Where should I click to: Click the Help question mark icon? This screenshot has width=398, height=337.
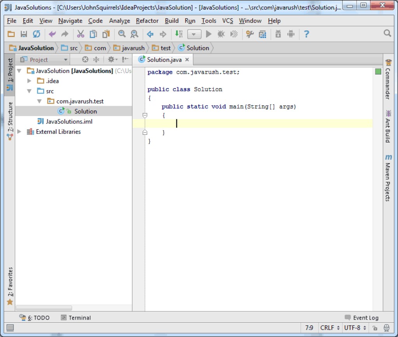pyautogui.click(x=306, y=34)
